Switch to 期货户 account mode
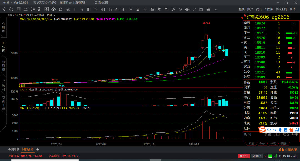The height and width of the screenshot is (161, 300). 244,156
